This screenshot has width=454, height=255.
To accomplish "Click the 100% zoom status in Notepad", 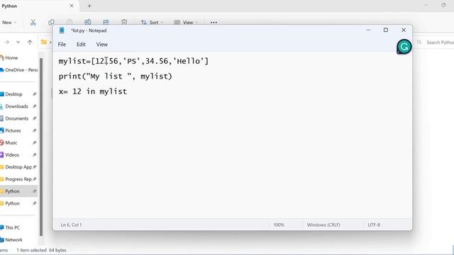I will [279, 225].
